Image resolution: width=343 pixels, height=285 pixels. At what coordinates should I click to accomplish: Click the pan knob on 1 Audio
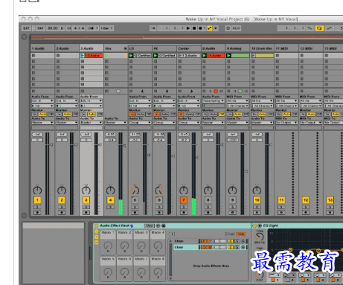(37, 190)
